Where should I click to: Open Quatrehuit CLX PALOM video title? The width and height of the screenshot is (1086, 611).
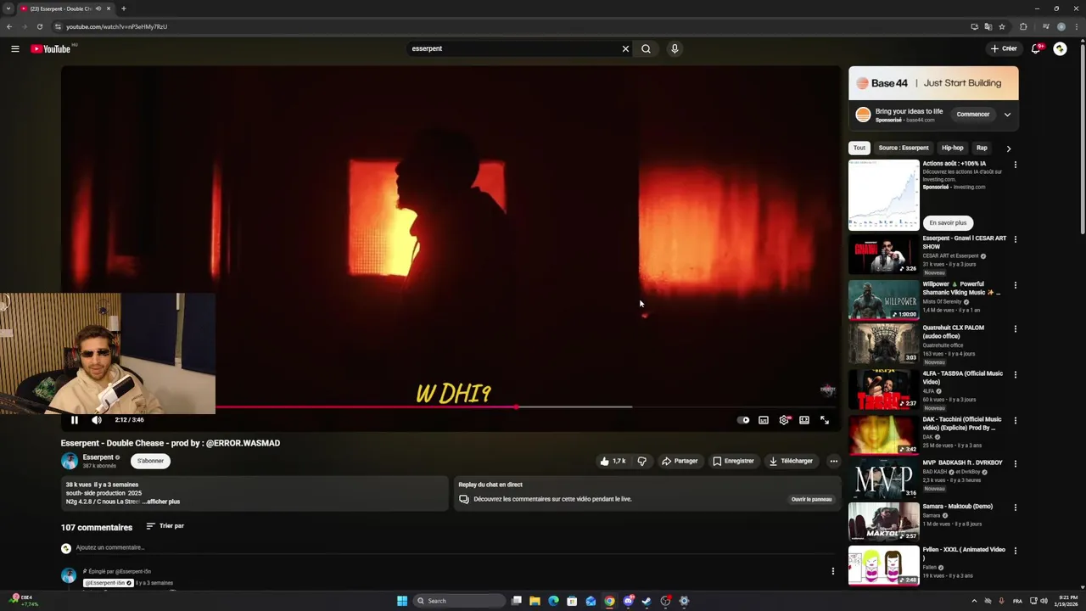954,332
